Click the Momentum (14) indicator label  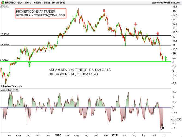tap(9, 90)
